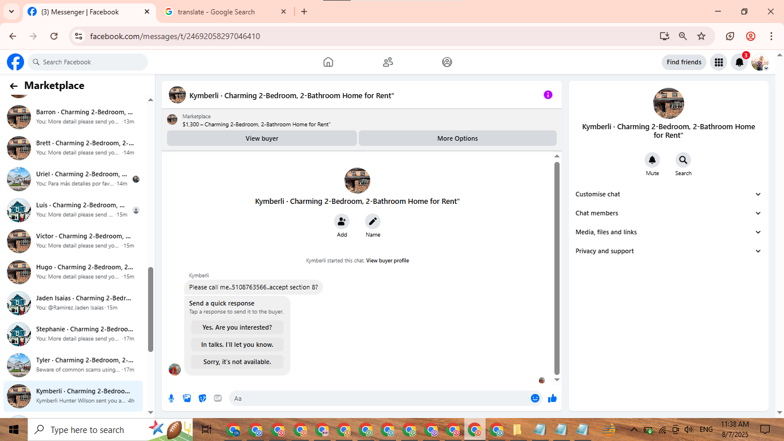The height and width of the screenshot is (441, 784).
Task: Close the translate Google Search tab
Action: [x=283, y=11]
